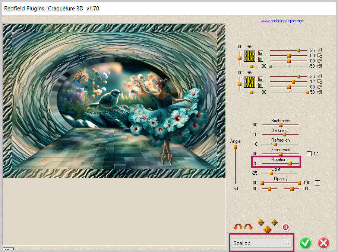Screen dimensions: 338x252
Task: Toggle the checkbox next to Opacity 100
Action: click(317, 183)
